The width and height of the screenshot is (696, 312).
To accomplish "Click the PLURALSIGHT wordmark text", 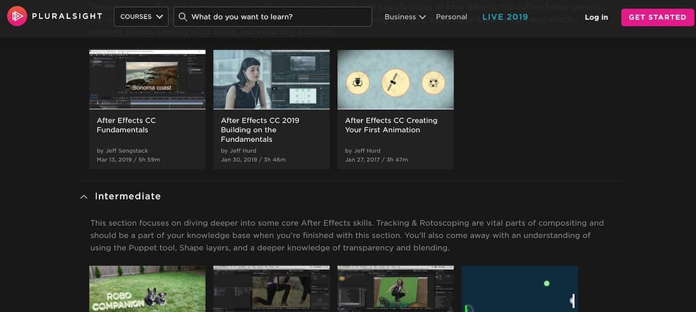I will [67, 17].
